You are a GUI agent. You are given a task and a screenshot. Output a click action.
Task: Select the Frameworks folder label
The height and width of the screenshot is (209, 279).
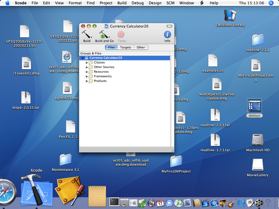click(x=103, y=76)
